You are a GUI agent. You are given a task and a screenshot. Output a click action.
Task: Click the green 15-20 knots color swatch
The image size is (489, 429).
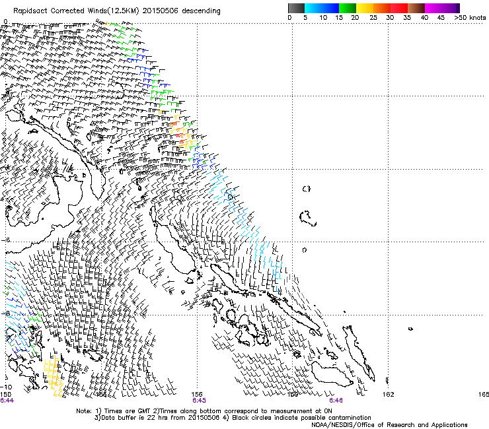click(348, 8)
